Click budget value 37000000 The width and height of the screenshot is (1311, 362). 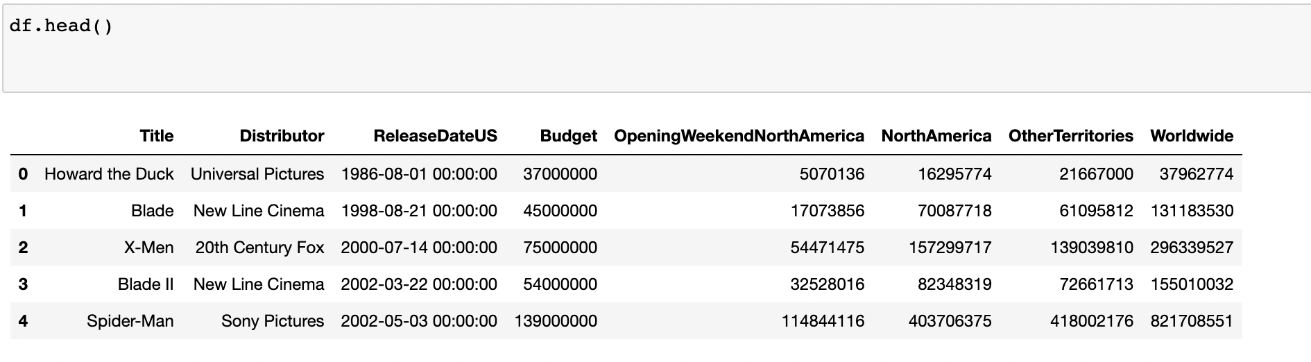coord(560,174)
